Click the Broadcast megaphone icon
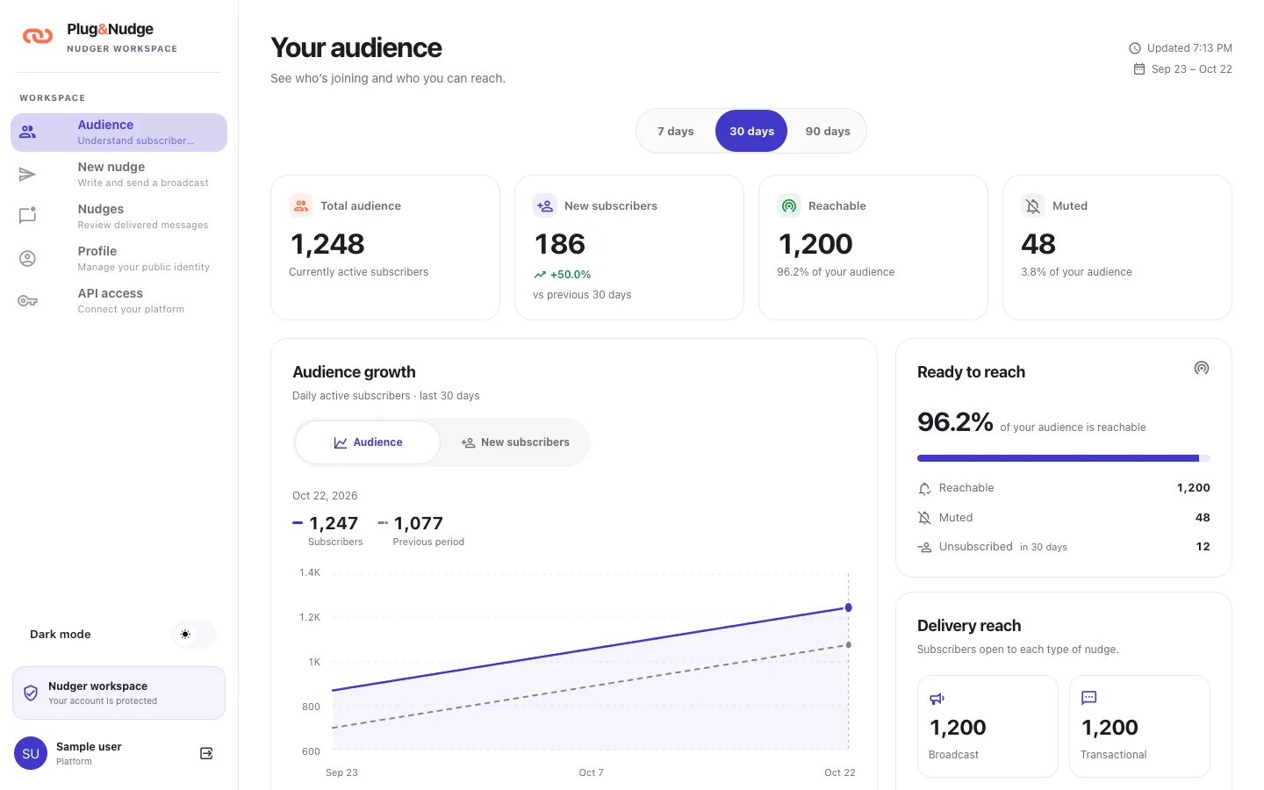This screenshot has height=790, width=1264. (937, 699)
